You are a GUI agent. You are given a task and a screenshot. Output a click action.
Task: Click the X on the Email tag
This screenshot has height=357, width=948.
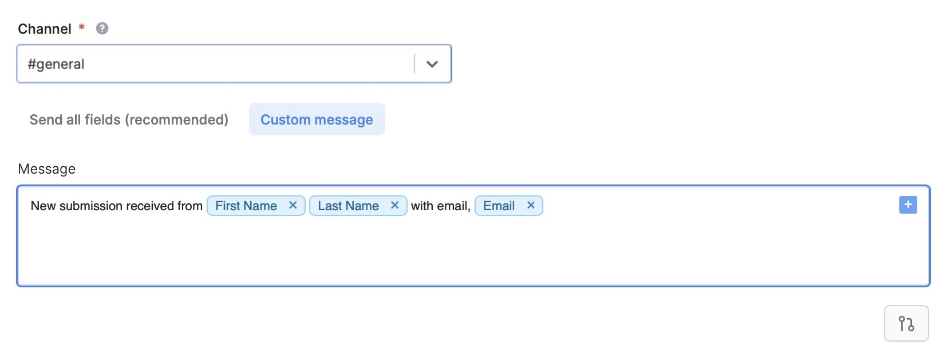tap(530, 205)
